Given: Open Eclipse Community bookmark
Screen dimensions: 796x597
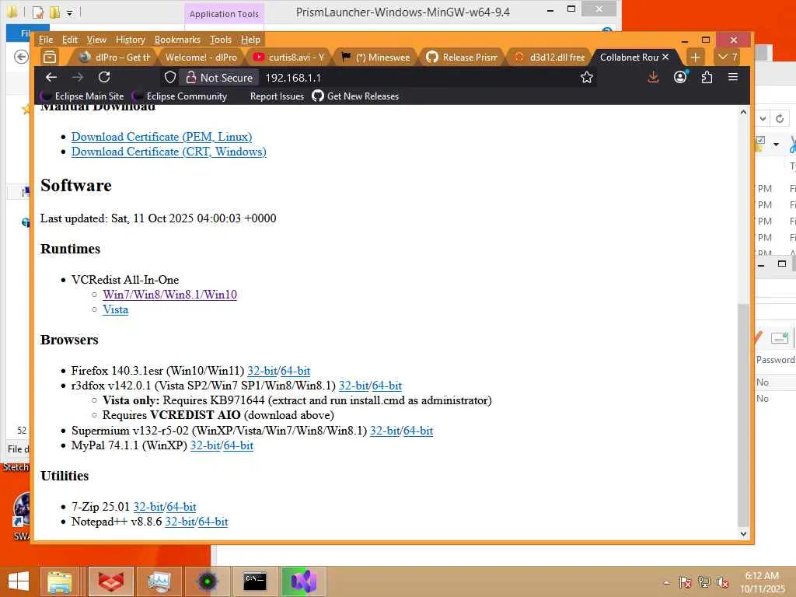Looking at the screenshot, I should point(180,96).
